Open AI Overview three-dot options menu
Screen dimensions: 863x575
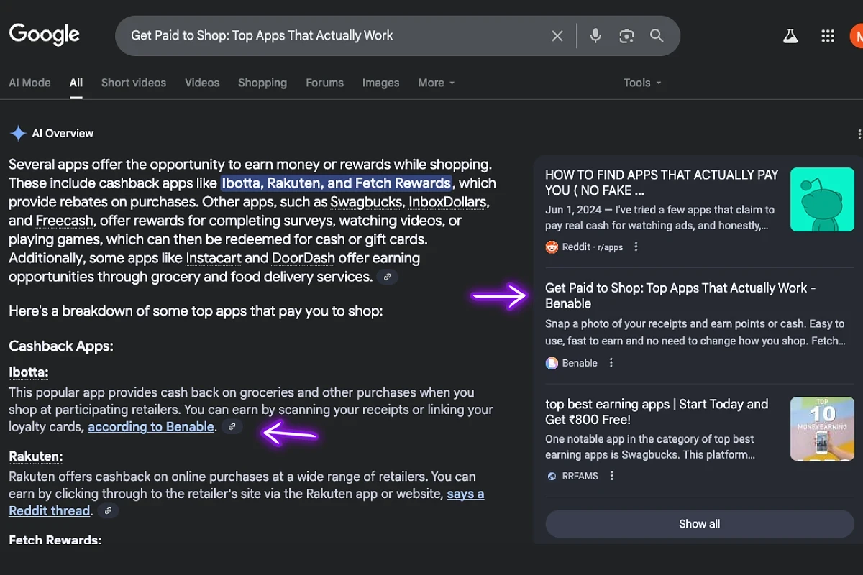pyautogui.click(x=859, y=134)
